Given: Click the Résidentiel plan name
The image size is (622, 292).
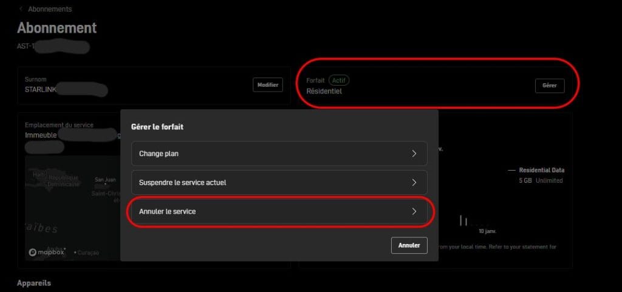Looking at the screenshot, I should [324, 91].
